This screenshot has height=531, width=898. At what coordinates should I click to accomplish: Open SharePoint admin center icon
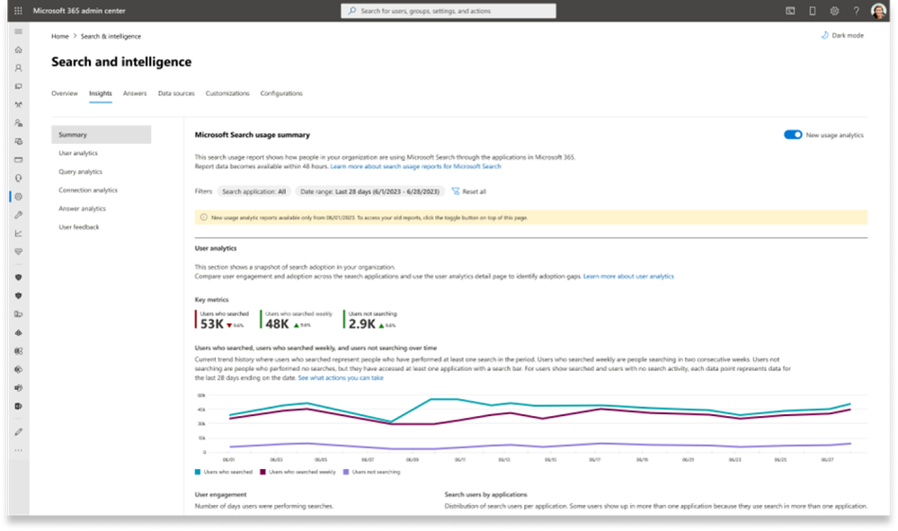[x=18, y=369]
